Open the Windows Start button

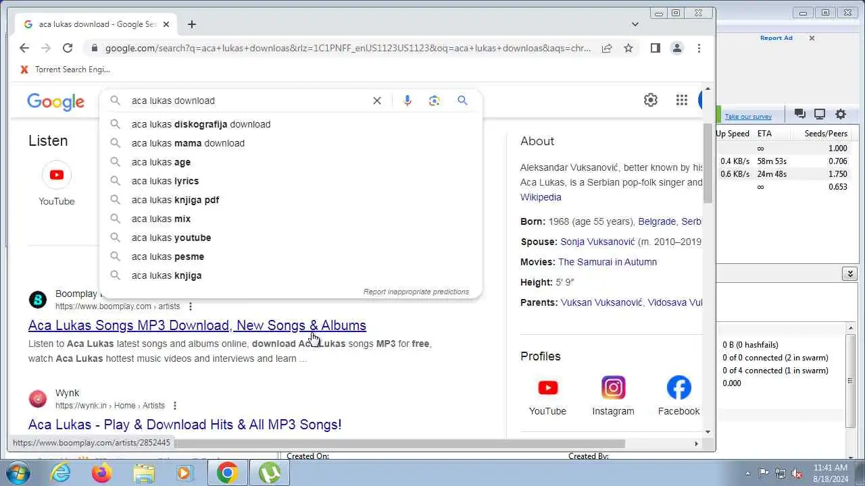coord(18,473)
